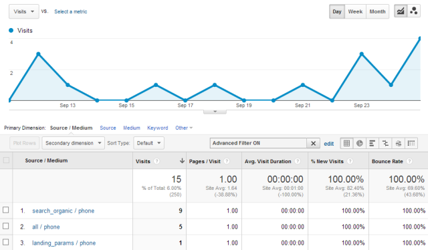Sort by Bounce Rate column header
This screenshot has width=428, height=250.
click(387, 161)
